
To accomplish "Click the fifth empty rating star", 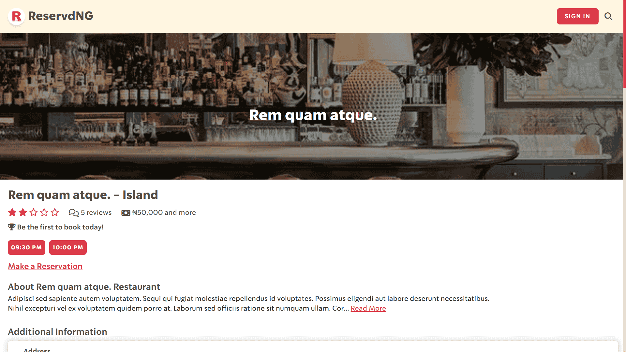I will (55, 213).
